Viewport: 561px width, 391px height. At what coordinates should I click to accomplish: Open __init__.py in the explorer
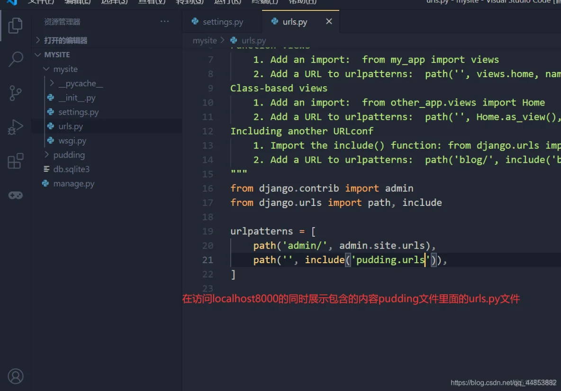[x=107, y=98]
